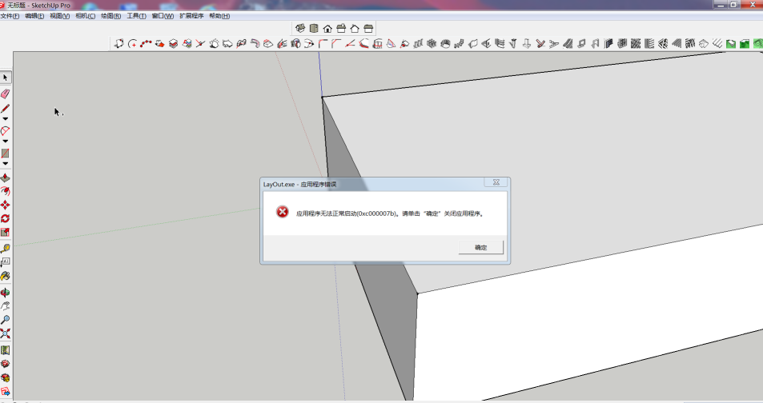This screenshot has height=403, width=763.
Task: Select the Paint Bucket tool
Action: coord(6,276)
